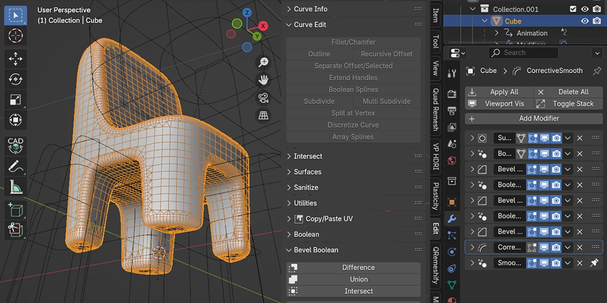Collapse the Collection.001 tree entry
The image size is (607, 303).
point(473,9)
